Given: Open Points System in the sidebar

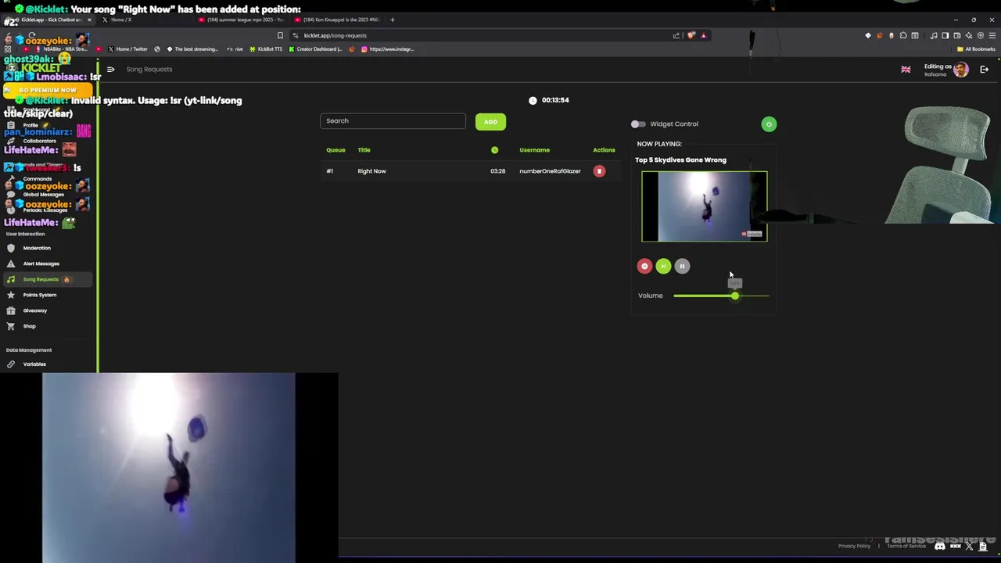Looking at the screenshot, I should [x=39, y=295].
